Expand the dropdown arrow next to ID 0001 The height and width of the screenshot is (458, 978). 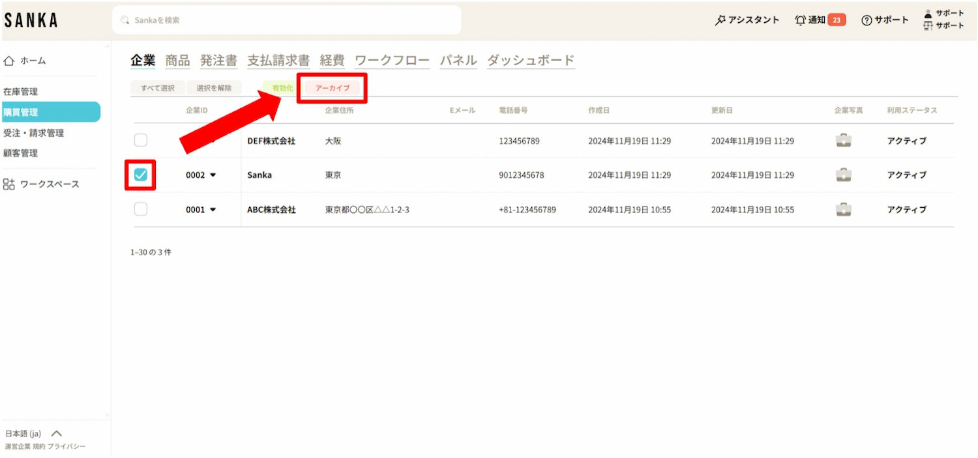[213, 210]
